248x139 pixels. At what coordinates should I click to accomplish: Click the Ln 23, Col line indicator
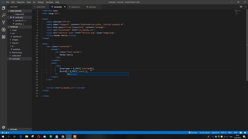205,132
